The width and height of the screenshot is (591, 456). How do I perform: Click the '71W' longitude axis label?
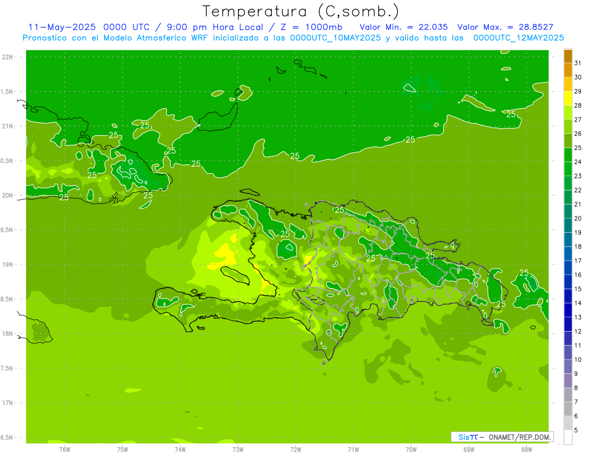[353, 450]
